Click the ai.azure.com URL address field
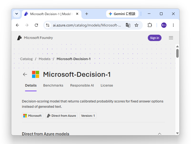This screenshot has width=191, height=144. 87,25
